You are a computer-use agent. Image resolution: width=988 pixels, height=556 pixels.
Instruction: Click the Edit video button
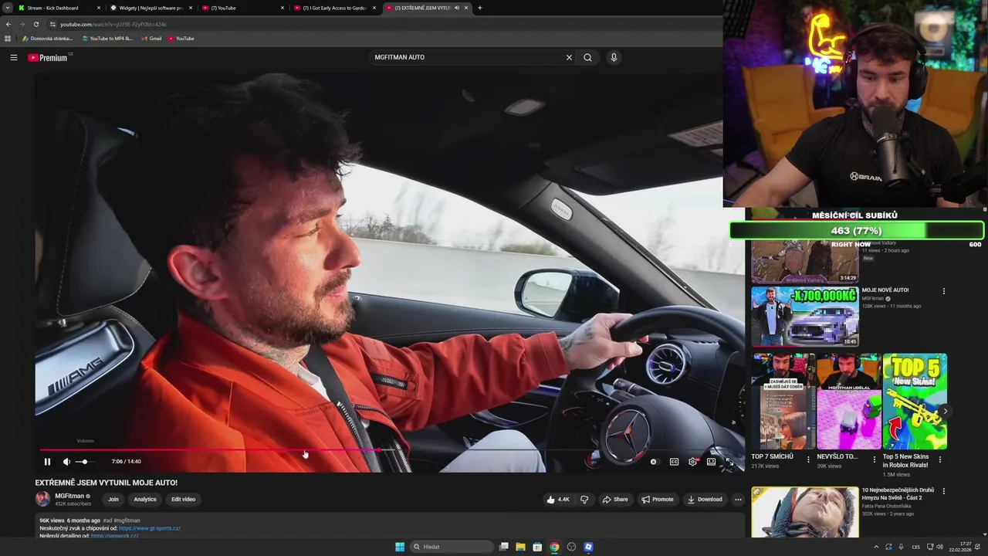[184, 500]
